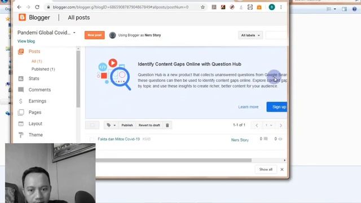
Task: Open Theme in the sidebar
Action: (36, 135)
